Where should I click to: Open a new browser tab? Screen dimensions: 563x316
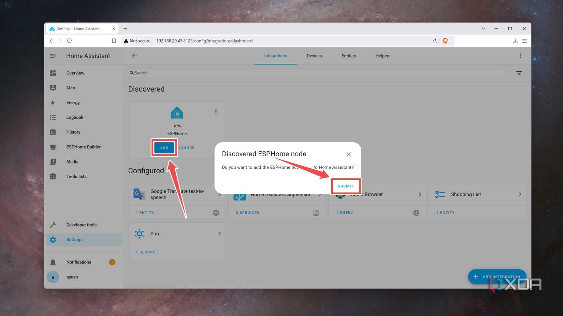(125, 29)
